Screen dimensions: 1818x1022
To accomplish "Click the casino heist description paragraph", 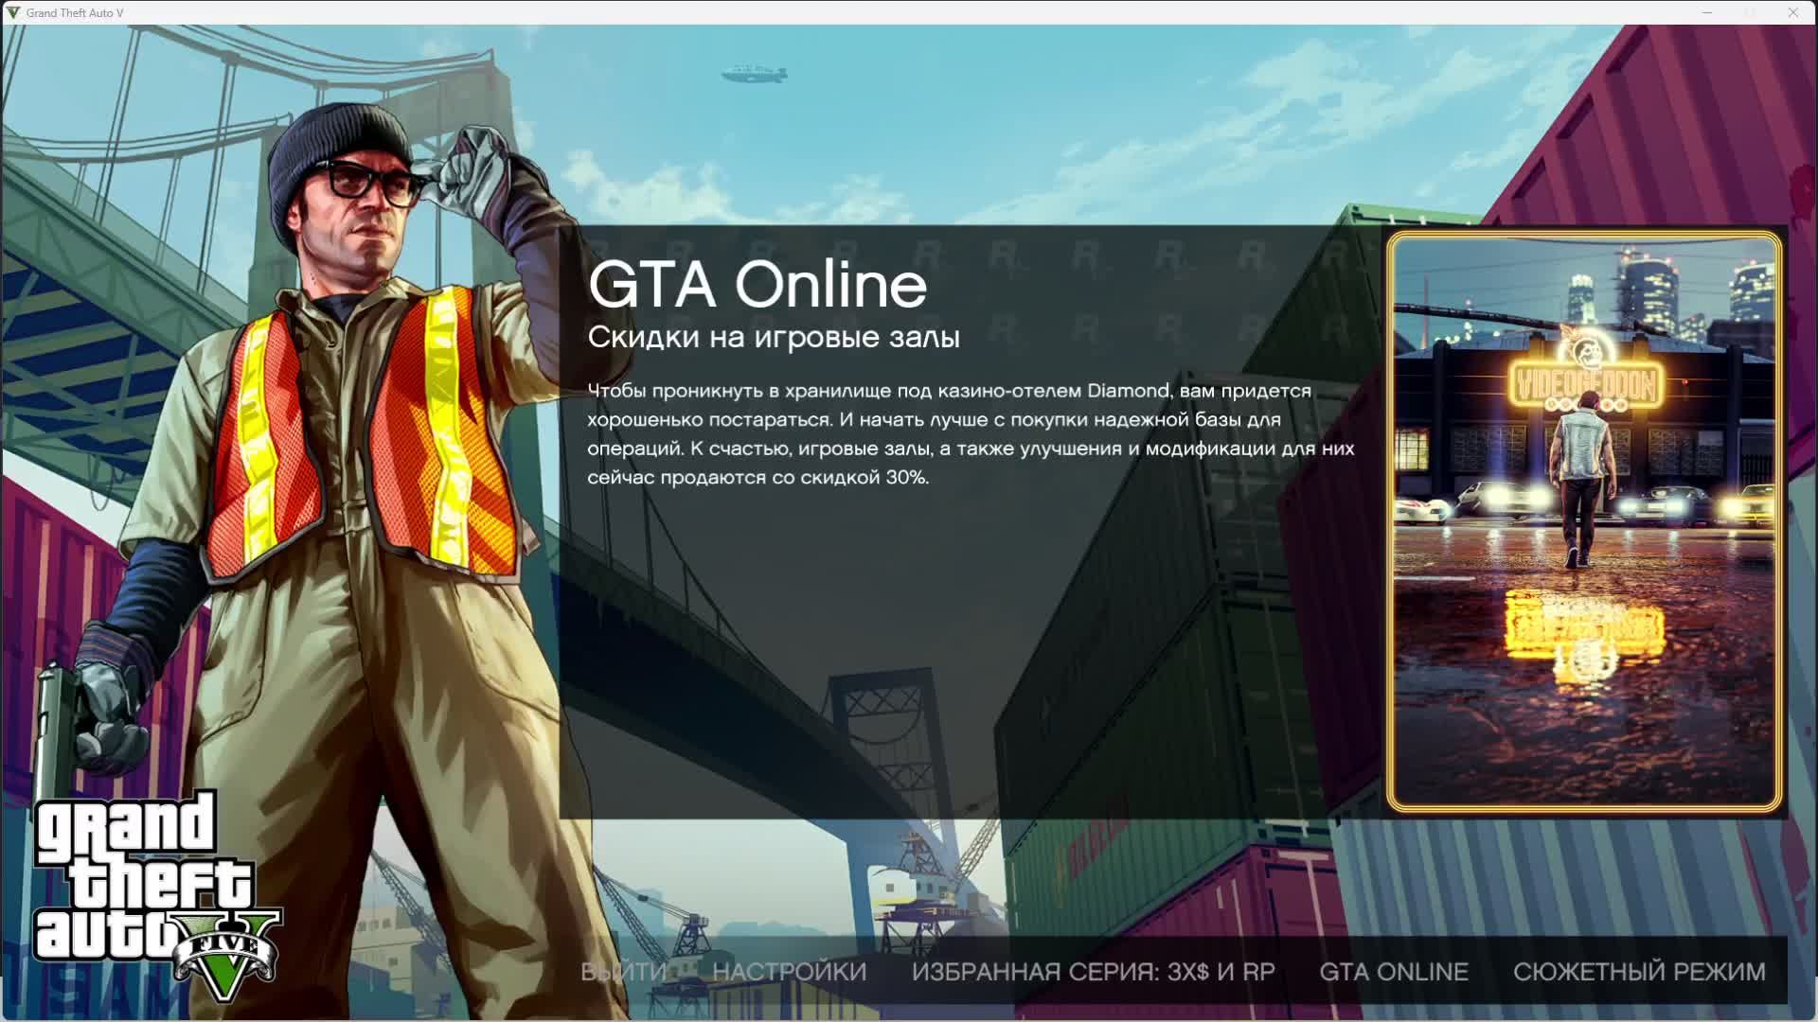I will pyautogui.click(x=971, y=433).
